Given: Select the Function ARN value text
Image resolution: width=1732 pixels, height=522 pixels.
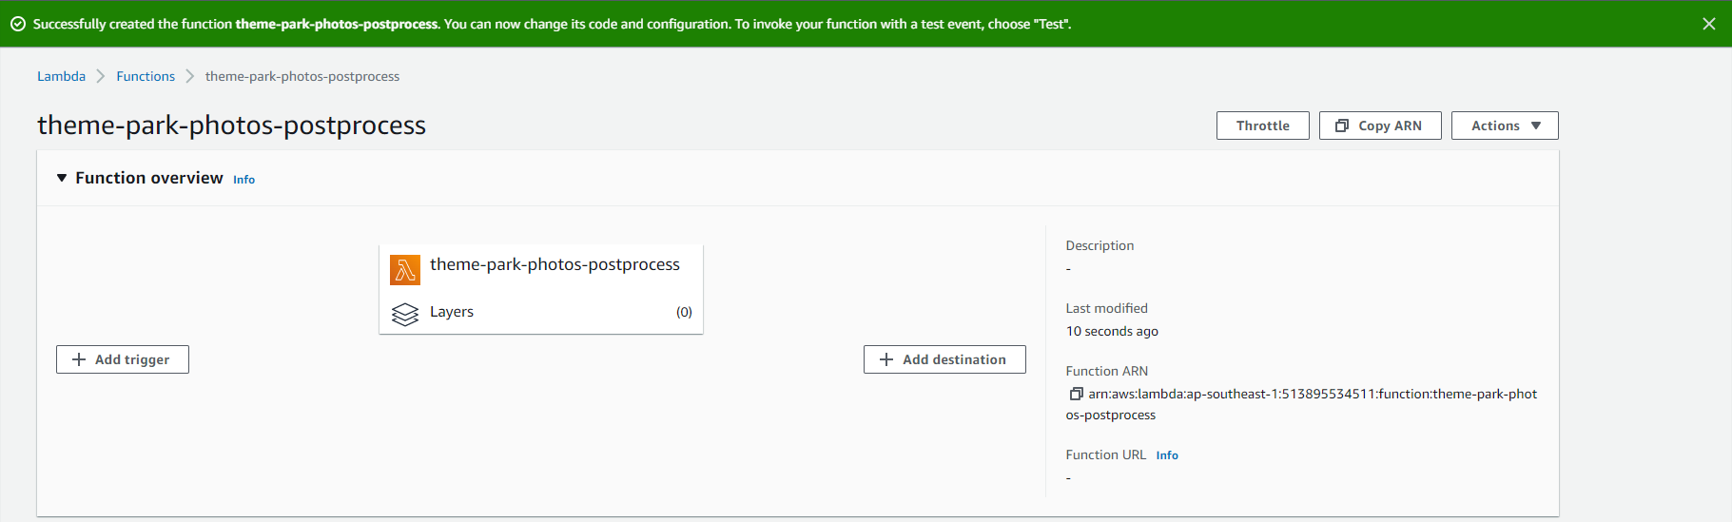Looking at the screenshot, I should 1301,404.
